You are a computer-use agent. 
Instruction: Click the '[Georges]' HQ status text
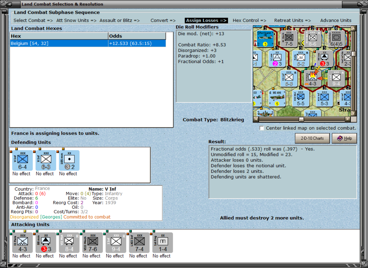tap(51, 217)
